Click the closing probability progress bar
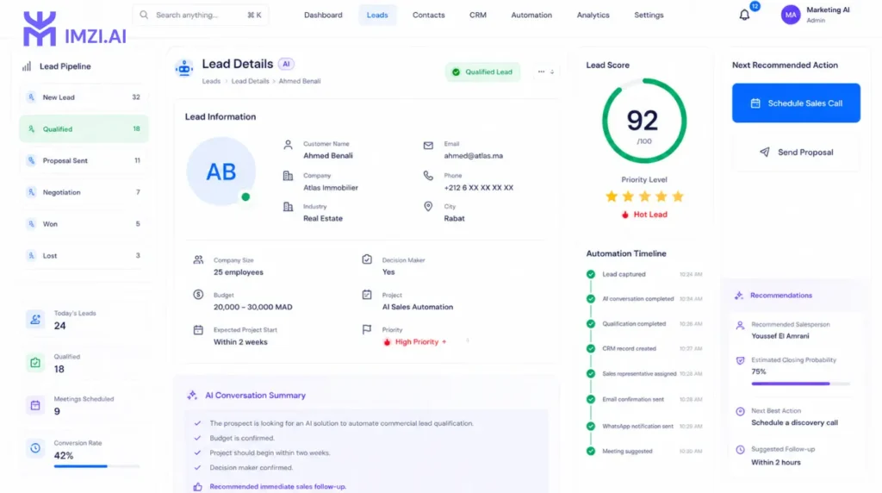Image resolution: width=882 pixels, height=493 pixels. (800, 384)
